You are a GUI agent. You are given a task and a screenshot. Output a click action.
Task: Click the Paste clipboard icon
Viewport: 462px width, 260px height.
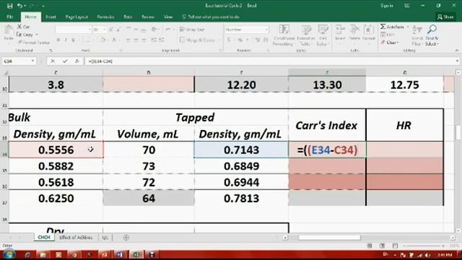pyautogui.click(x=9, y=30)
